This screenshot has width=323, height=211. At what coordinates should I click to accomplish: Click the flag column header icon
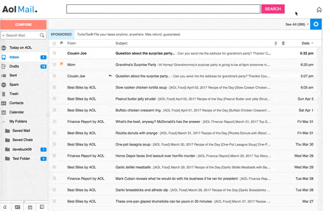pos(61,43)
